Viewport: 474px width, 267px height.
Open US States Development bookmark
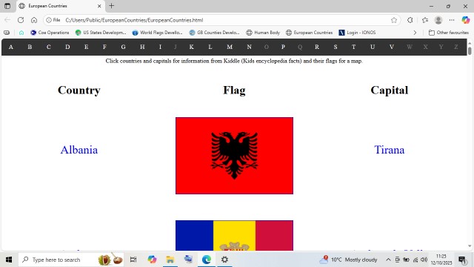(101, 33)
